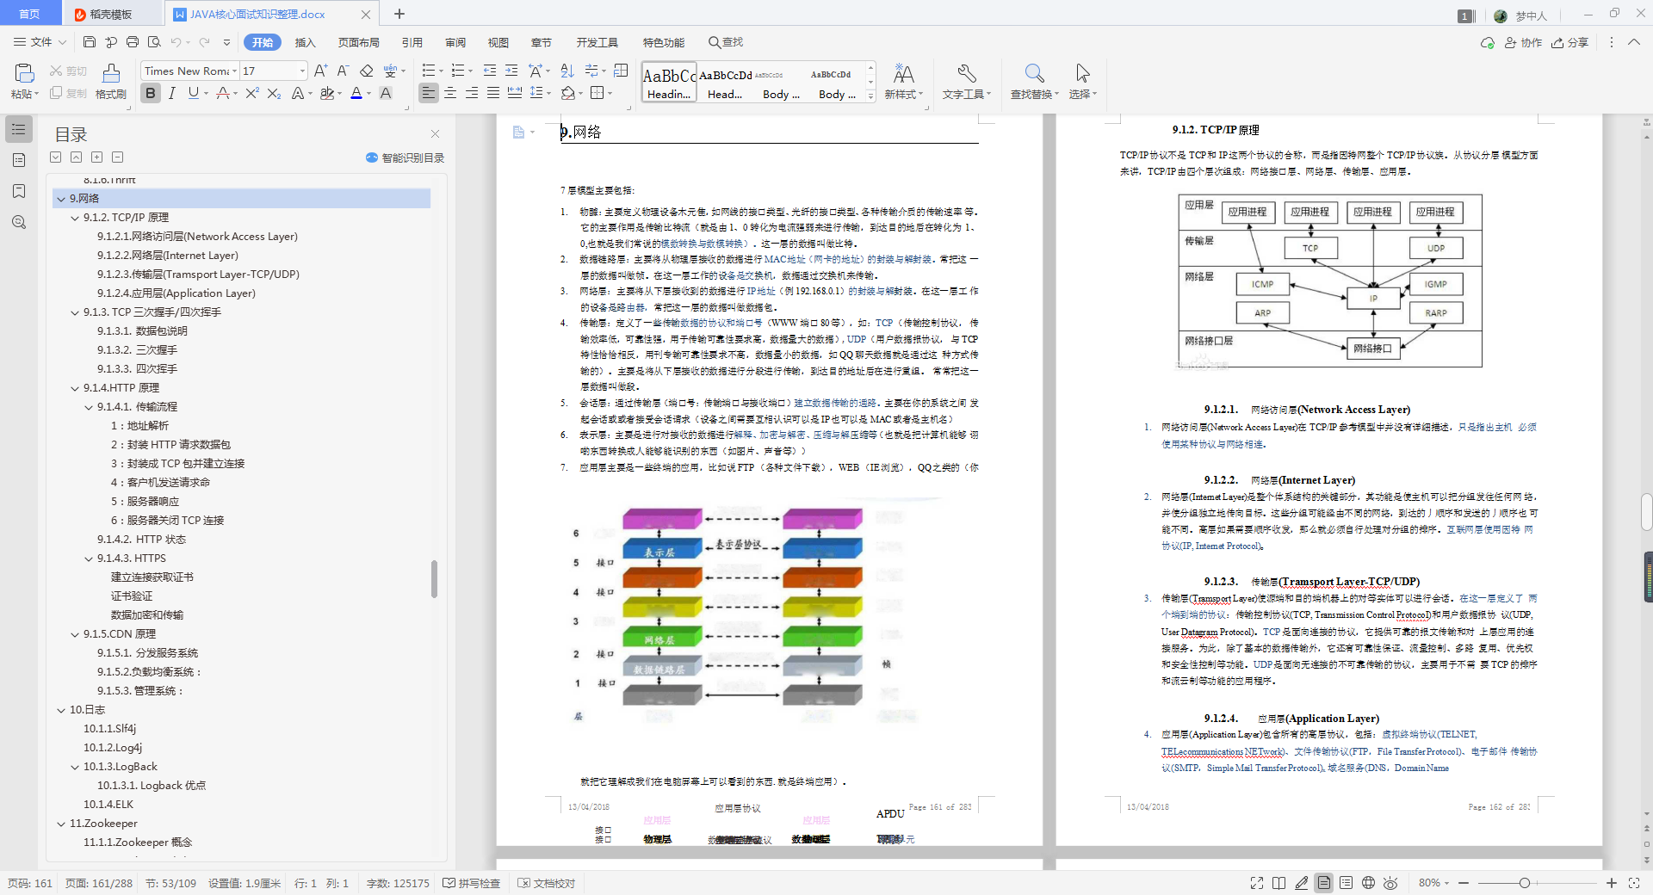Click the 协作 button
The height and width of the screenshot is (895, 1653).
point(1523,42)
